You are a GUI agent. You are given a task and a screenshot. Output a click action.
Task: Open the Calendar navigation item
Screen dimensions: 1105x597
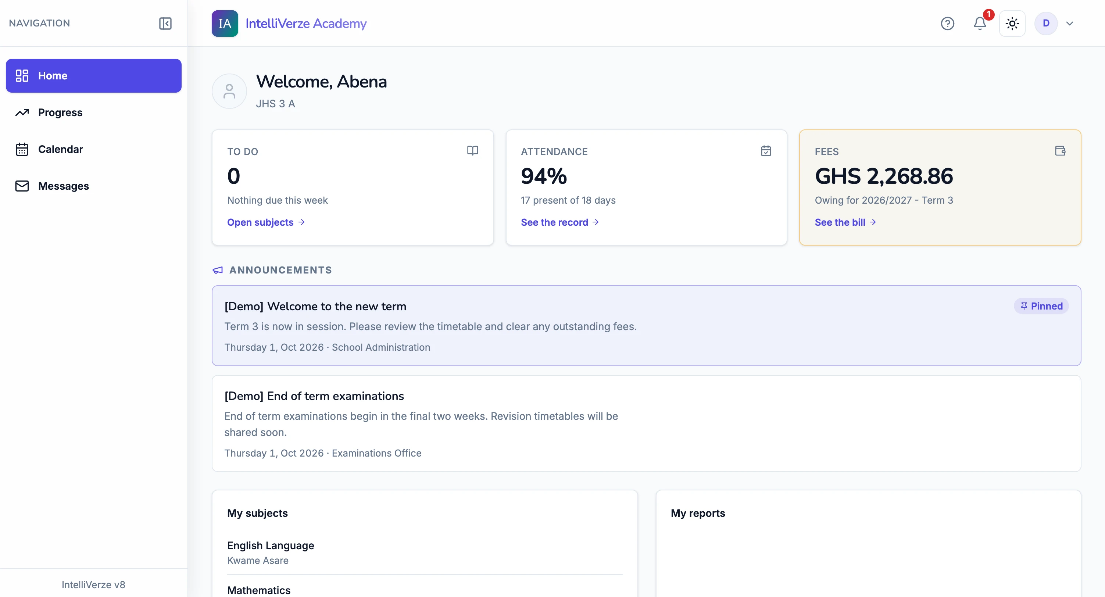coord(93,149)
